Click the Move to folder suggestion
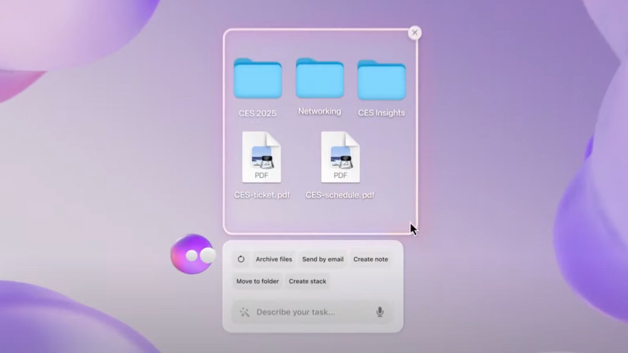Viewport: 628px width, 353px height. [257, 281]
